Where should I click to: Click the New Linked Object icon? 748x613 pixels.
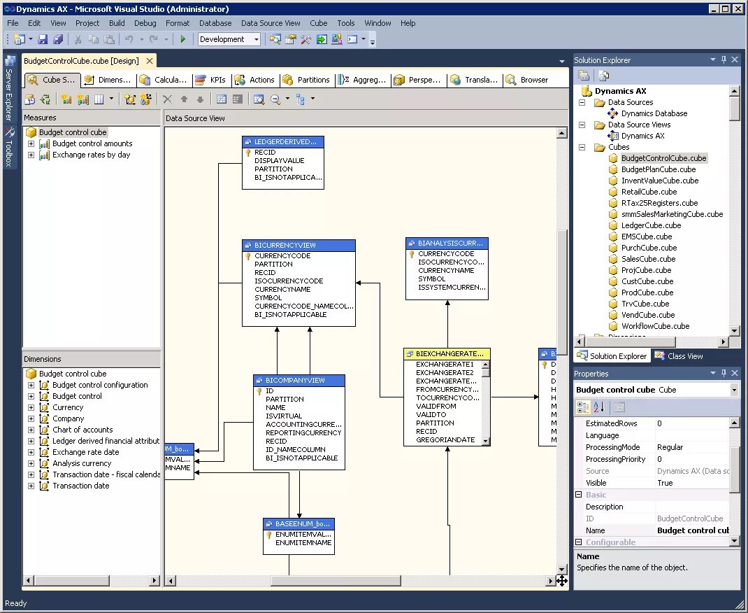pos(145,99)
